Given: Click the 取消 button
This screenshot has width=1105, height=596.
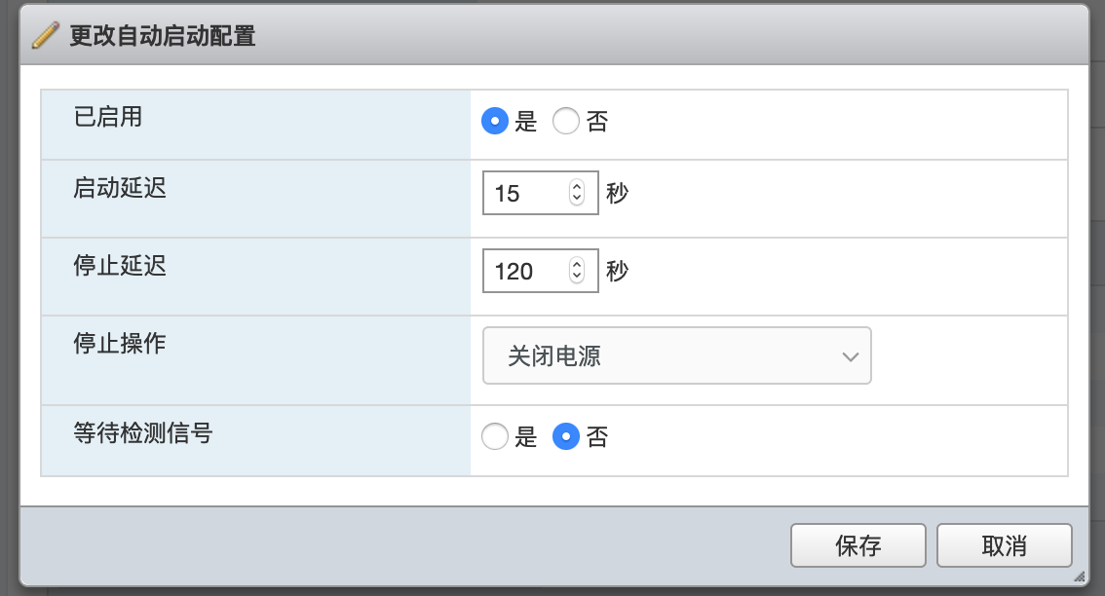Looking at the screenshot, I should click(1005, 545).
